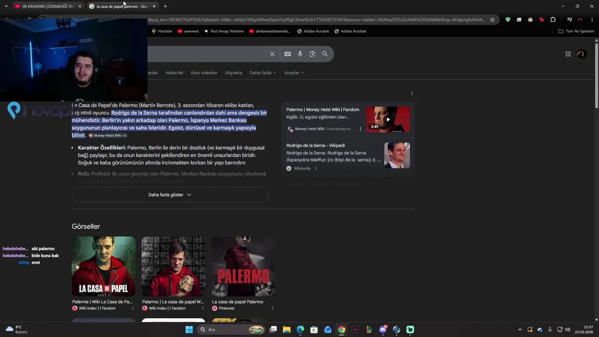Open dwdawdaddwawda YouTube bookmark
Image resolution: width=599 pixels, height=337 pixels.
270,31
